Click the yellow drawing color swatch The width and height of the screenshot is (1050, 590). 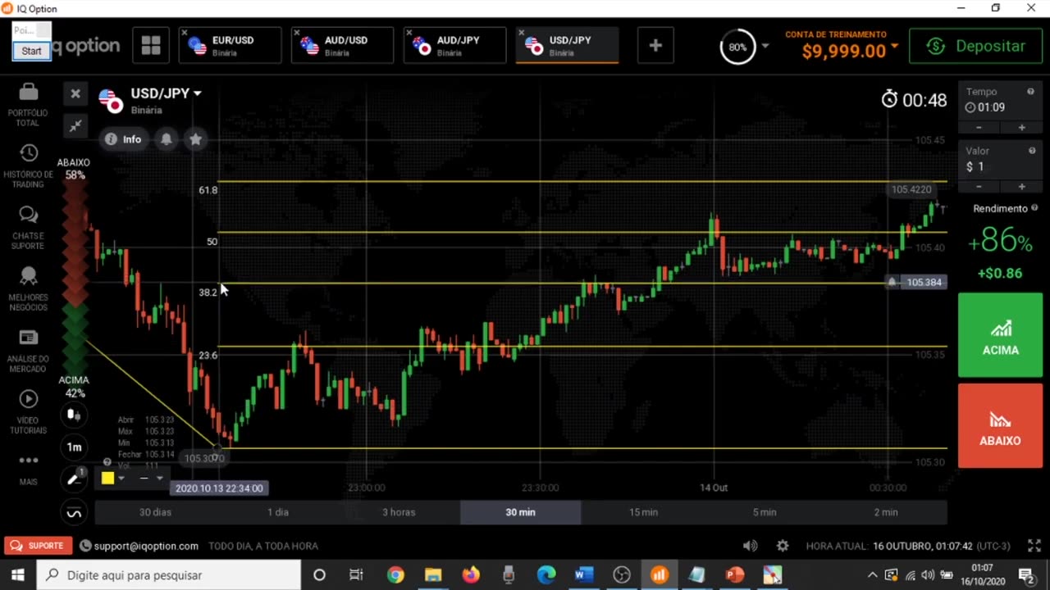[107, 478]
